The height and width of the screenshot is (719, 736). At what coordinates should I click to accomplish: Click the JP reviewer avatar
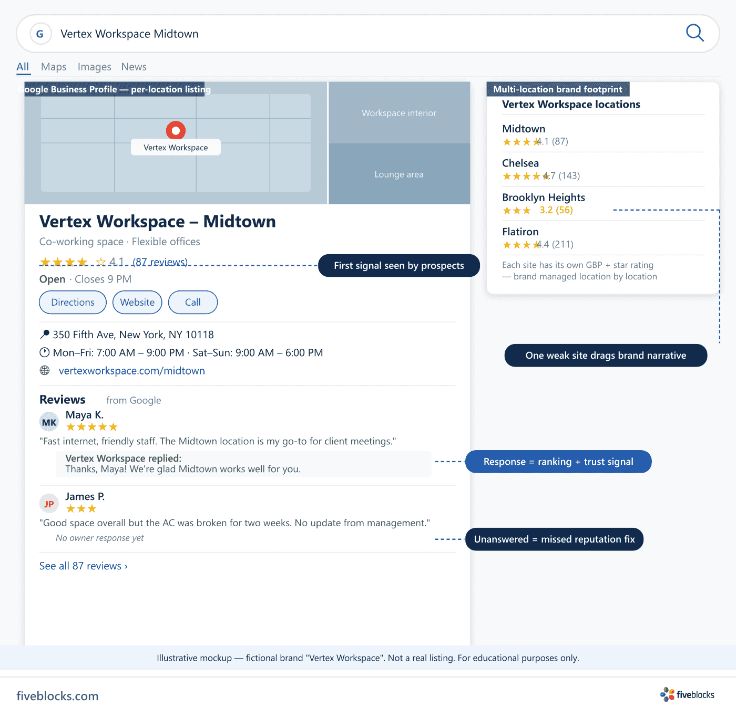pos(49,504)
